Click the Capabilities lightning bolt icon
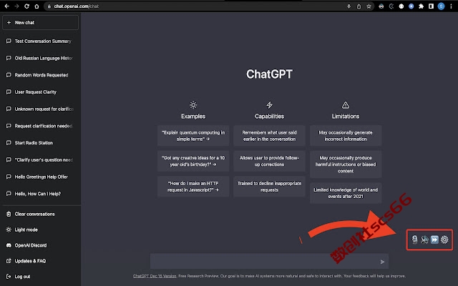 pos(269,105)
